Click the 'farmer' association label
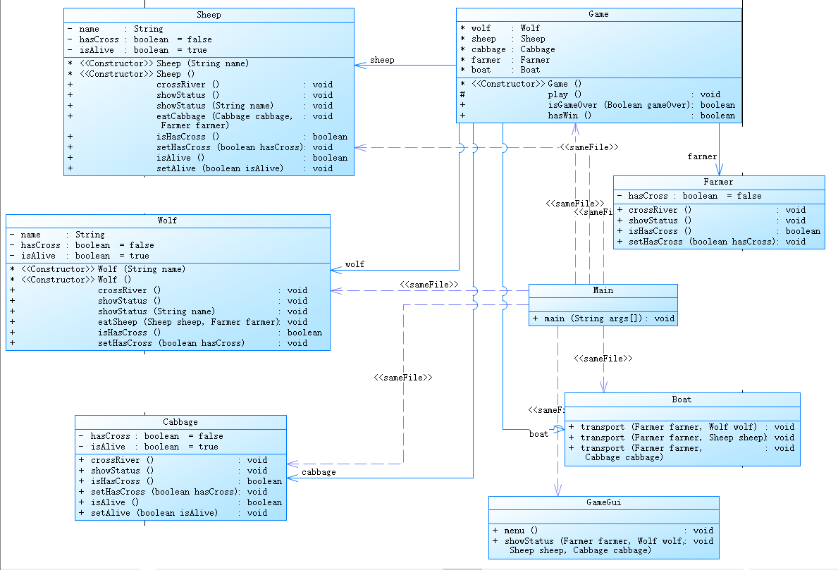The image size is (838, 570). 702,156
